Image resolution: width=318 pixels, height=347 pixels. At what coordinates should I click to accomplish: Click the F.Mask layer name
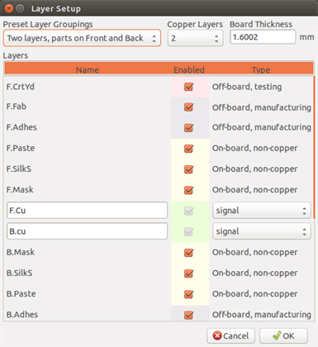click(20, 190)
